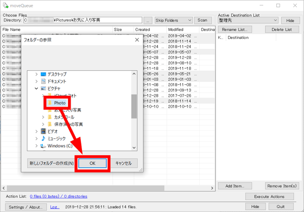The image size is (304, 212).
Task: Click the ビデオ film icon
Action: 43,131
